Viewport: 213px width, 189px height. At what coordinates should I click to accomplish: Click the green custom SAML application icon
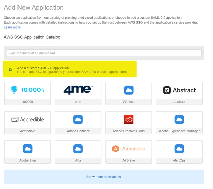[10, 70]
